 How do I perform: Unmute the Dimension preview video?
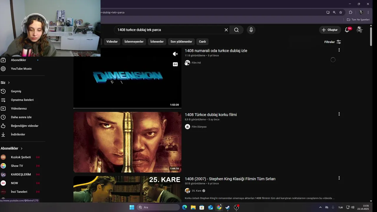175,54
